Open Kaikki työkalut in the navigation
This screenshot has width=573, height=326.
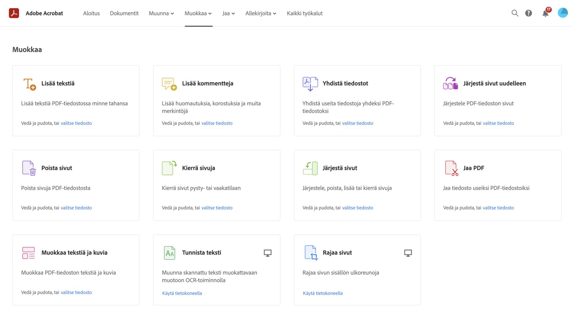click(305, 13)
